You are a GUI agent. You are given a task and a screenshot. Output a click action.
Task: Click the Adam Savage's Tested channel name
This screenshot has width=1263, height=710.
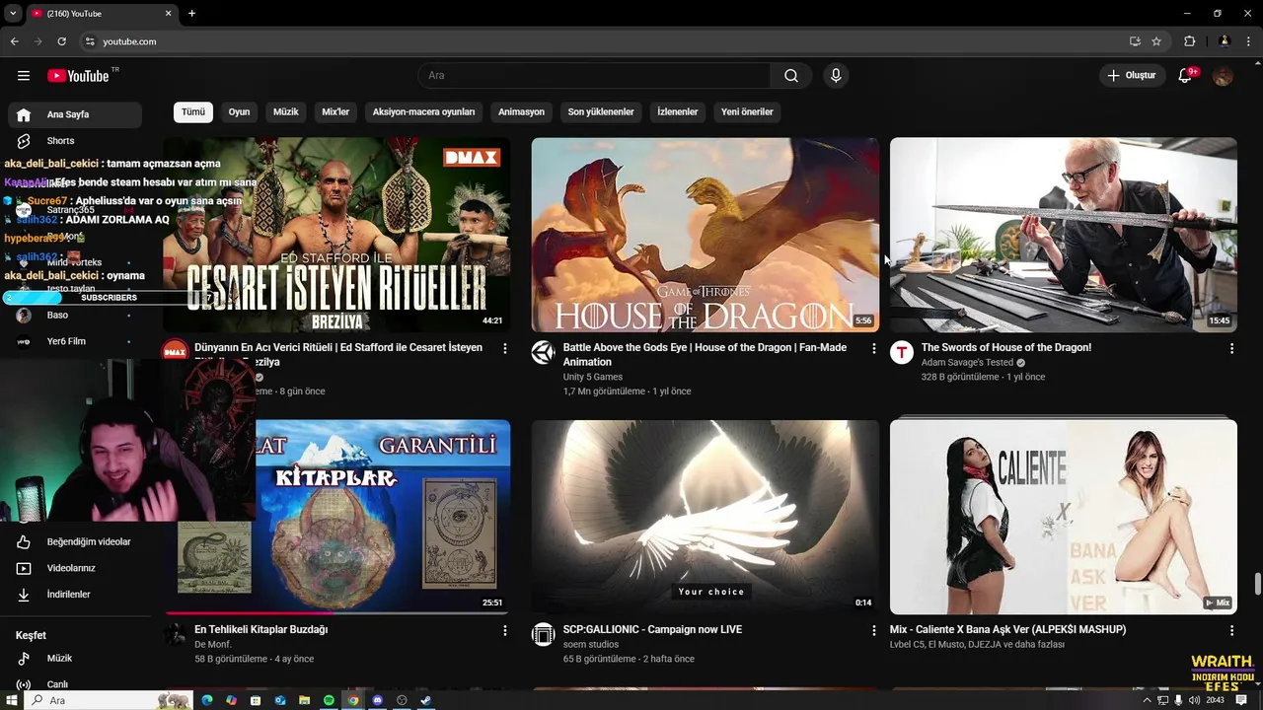[x=967, y=363]
